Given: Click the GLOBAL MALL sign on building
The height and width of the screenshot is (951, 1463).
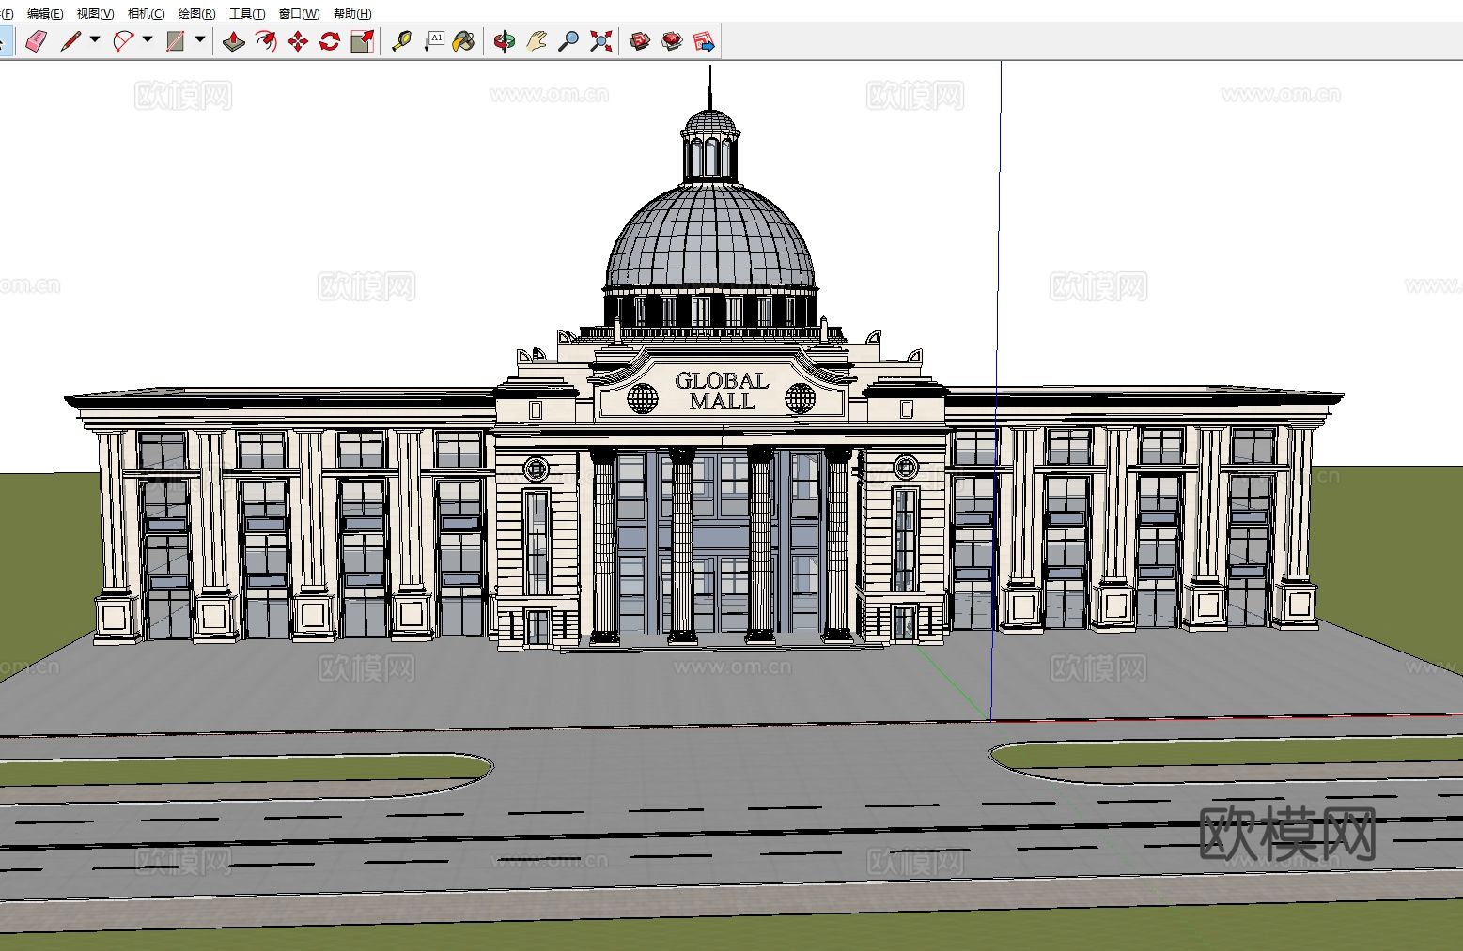Looking at the screenshot, I should [722, 391].
